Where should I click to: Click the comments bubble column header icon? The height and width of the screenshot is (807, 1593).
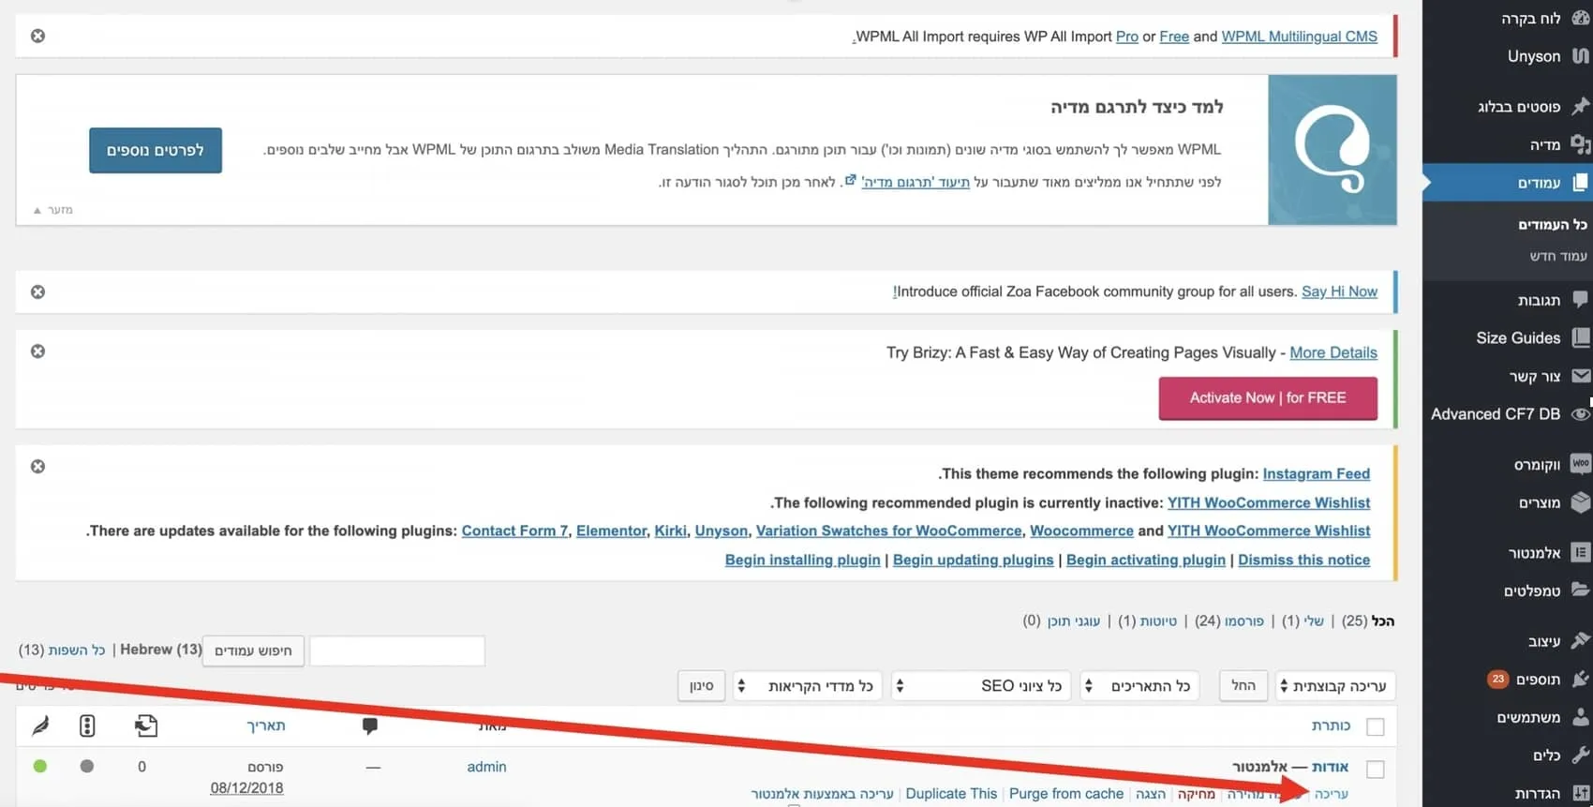tap(370, 725)
